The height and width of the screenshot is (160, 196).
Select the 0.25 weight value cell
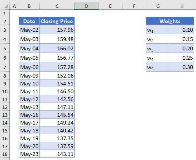[x=182, y=57]
